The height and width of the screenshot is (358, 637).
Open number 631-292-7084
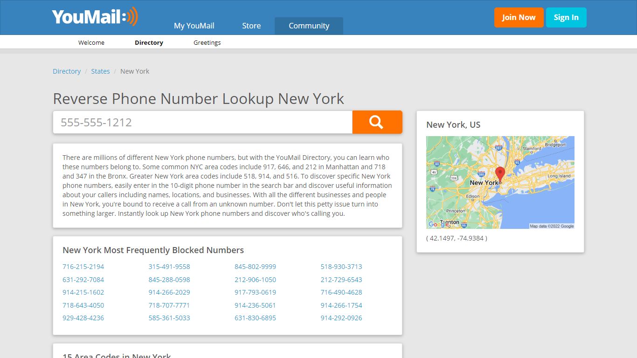click(x=83, y=280)
